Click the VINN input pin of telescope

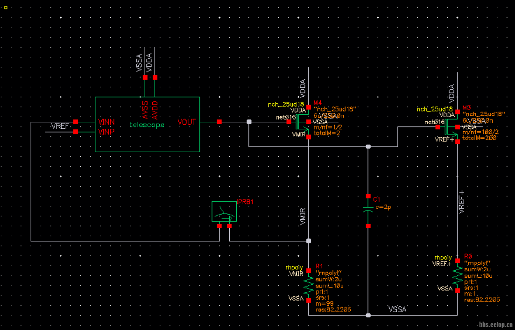point(76,122)
